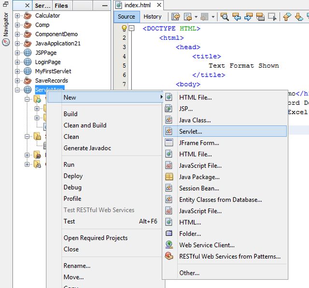Minimize the Projects panel with dash button
This screenshot has width=309, height=288.
coord(105,5)
